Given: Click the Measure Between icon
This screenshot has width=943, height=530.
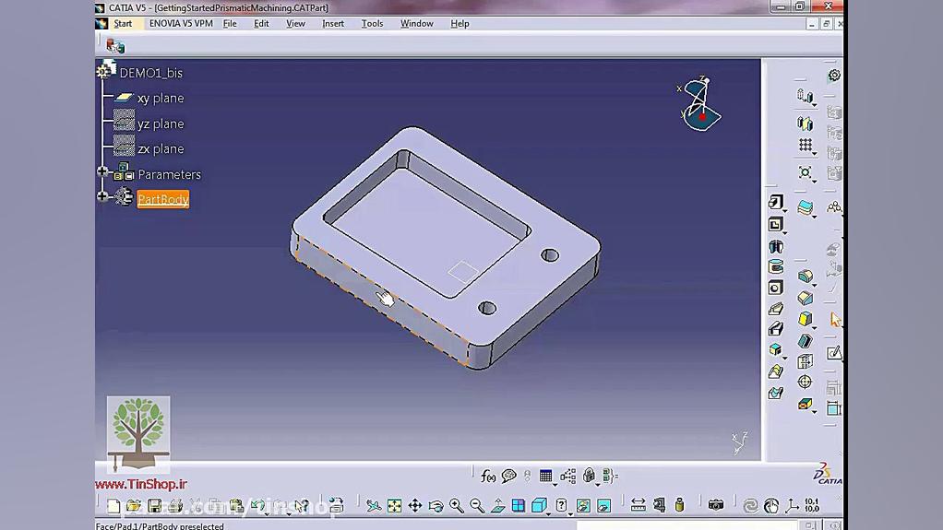Looking at the screenshot, I should (x=638, y=505).
